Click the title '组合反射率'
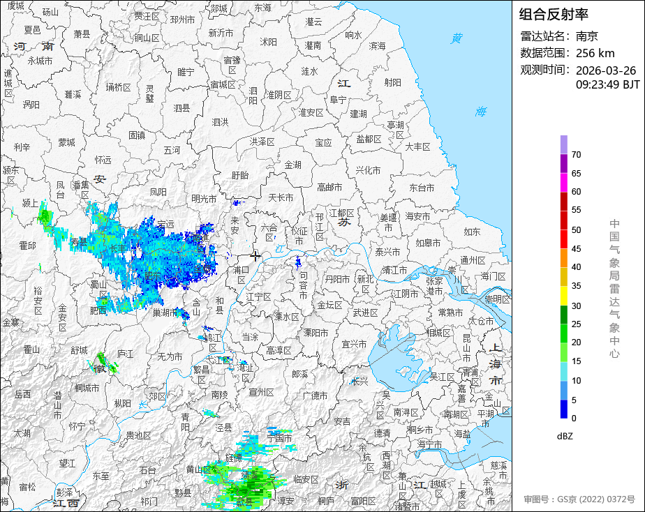This screenshot has width=645, height=512. (554, 15)
